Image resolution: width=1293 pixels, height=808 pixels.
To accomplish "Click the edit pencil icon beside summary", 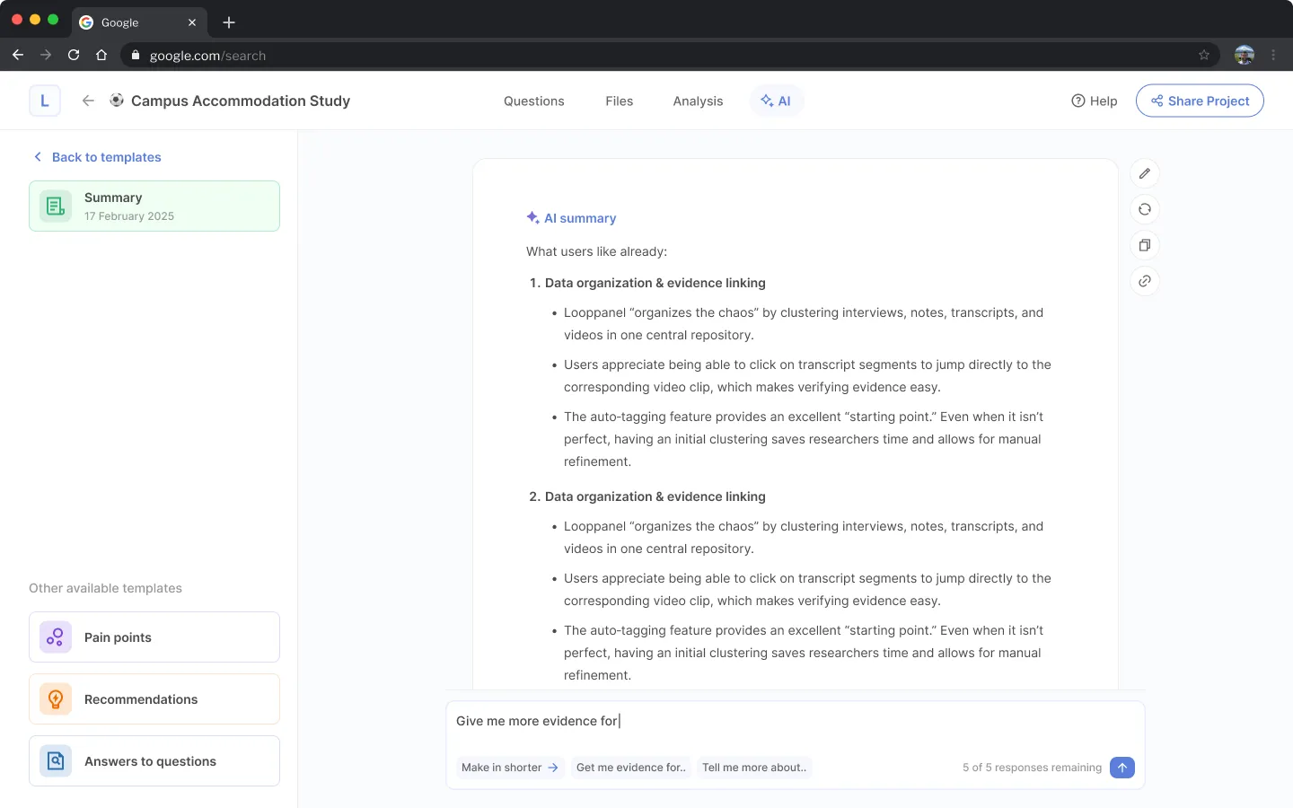I will tap(1145, 173).
